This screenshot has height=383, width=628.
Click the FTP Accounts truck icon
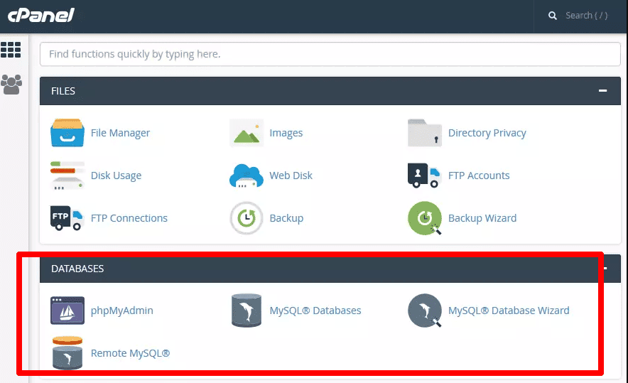point(425,176)
